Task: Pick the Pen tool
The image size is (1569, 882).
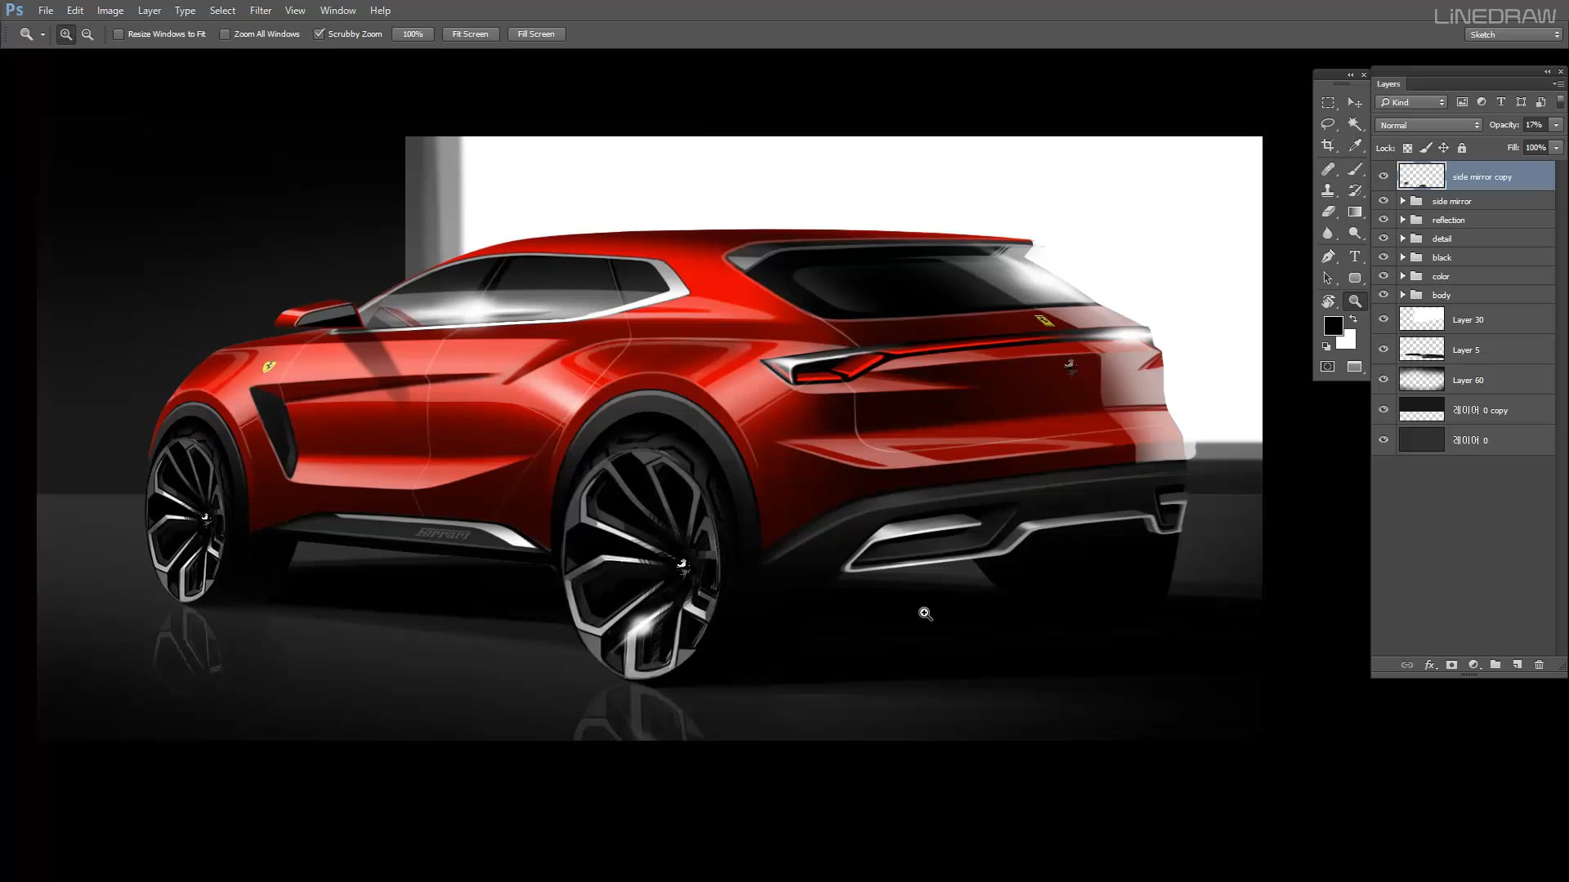Action: [1328, 256]
